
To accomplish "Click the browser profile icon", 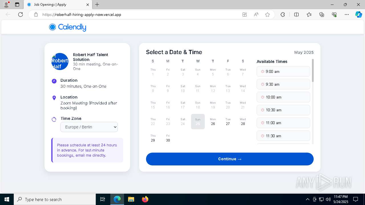I will pos(6,5).
